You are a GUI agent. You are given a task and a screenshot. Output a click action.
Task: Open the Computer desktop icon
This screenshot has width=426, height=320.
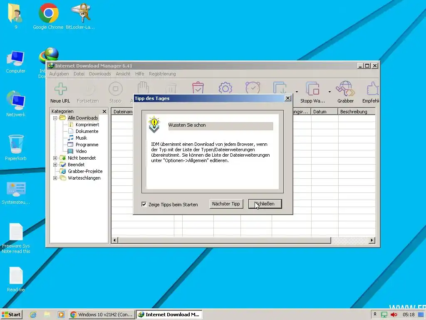[15, 62]
